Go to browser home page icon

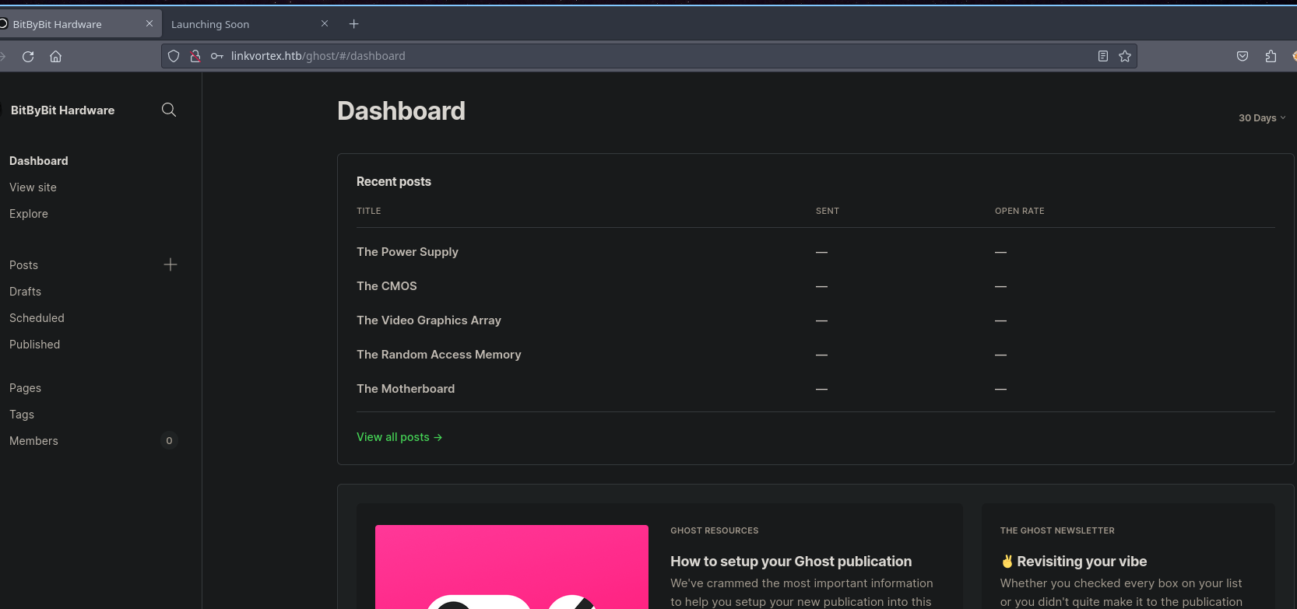(x=55, y=56)
